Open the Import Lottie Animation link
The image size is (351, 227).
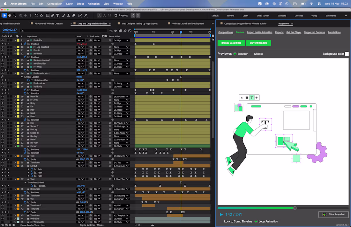click(x=259, y=32)
